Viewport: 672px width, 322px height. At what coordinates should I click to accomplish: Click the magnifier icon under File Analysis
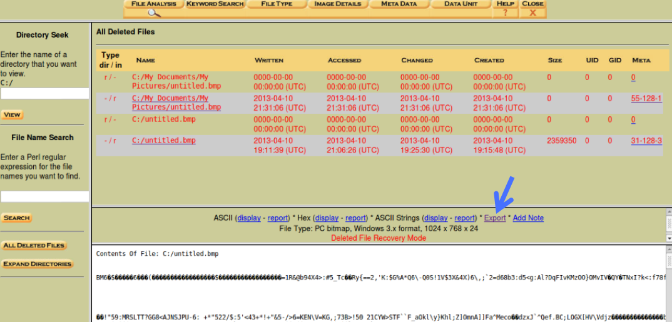coord(155,13)
